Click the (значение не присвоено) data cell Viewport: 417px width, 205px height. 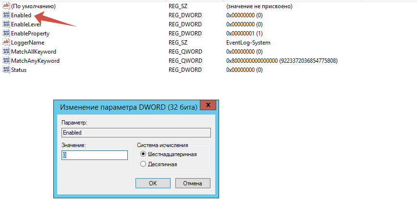pos(259,6)
